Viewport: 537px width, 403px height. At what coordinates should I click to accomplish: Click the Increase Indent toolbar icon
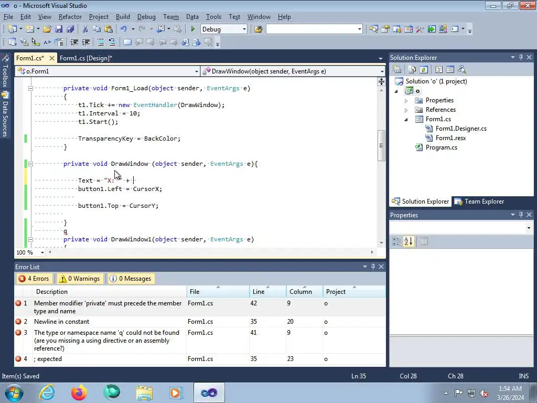(85, 42)
